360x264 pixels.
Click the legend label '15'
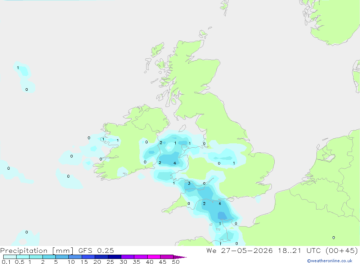[x=84, y=262]
